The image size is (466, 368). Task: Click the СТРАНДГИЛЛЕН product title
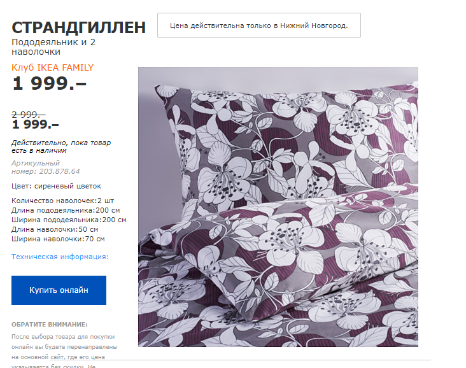79,27
